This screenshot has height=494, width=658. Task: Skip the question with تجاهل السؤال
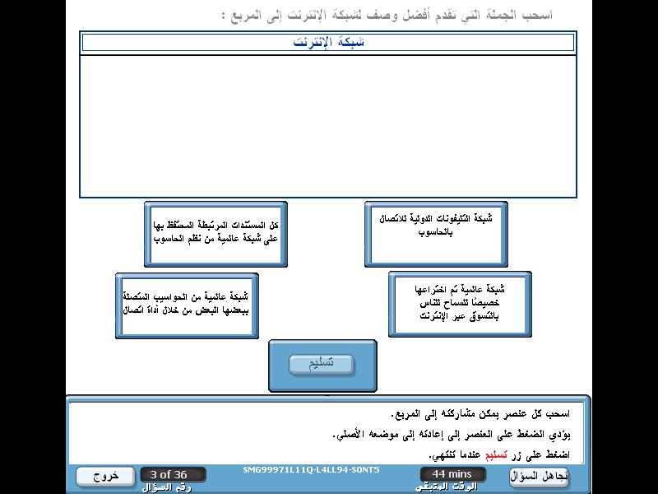coord(539,476)
